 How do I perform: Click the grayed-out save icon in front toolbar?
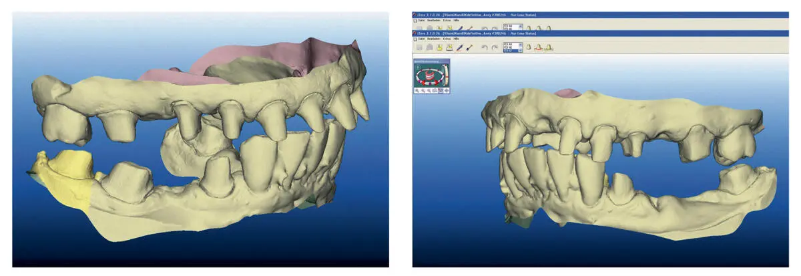coord(419,47)
